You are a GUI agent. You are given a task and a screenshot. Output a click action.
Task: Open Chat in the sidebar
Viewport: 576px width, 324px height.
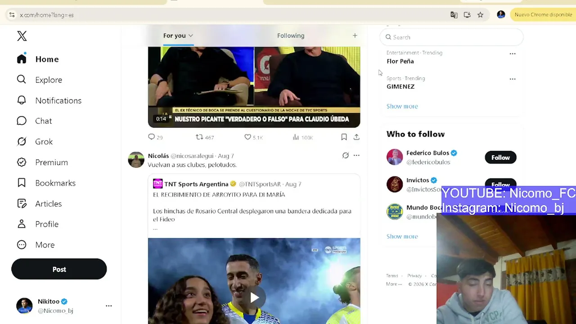pyautogui.click(x=34, y=121)
